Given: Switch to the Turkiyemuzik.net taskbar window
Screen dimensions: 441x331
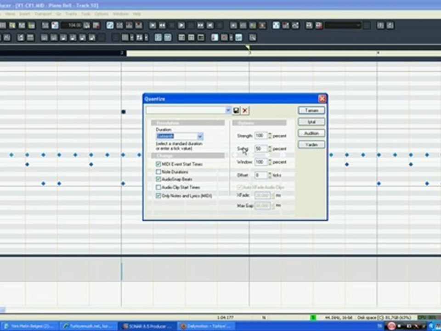Looking at the screenshot, I should click(89, 326).
